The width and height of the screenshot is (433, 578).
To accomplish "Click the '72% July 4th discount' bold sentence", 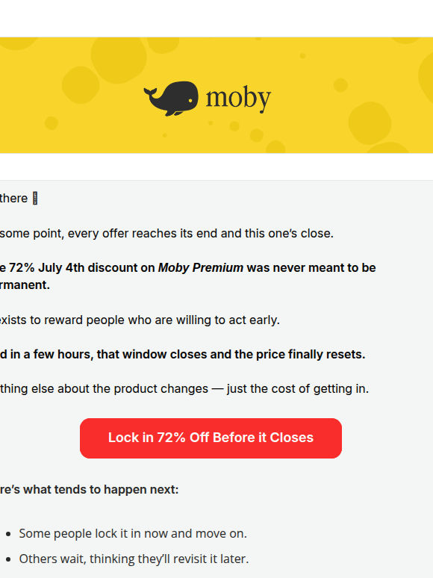I will coord(188,276).
